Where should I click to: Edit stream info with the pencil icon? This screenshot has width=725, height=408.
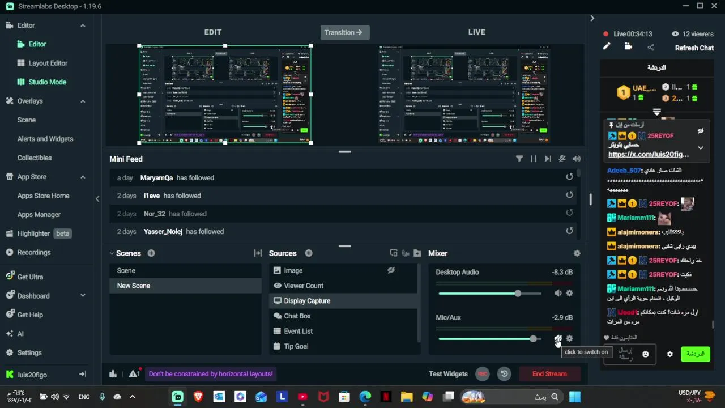point(607,46)
